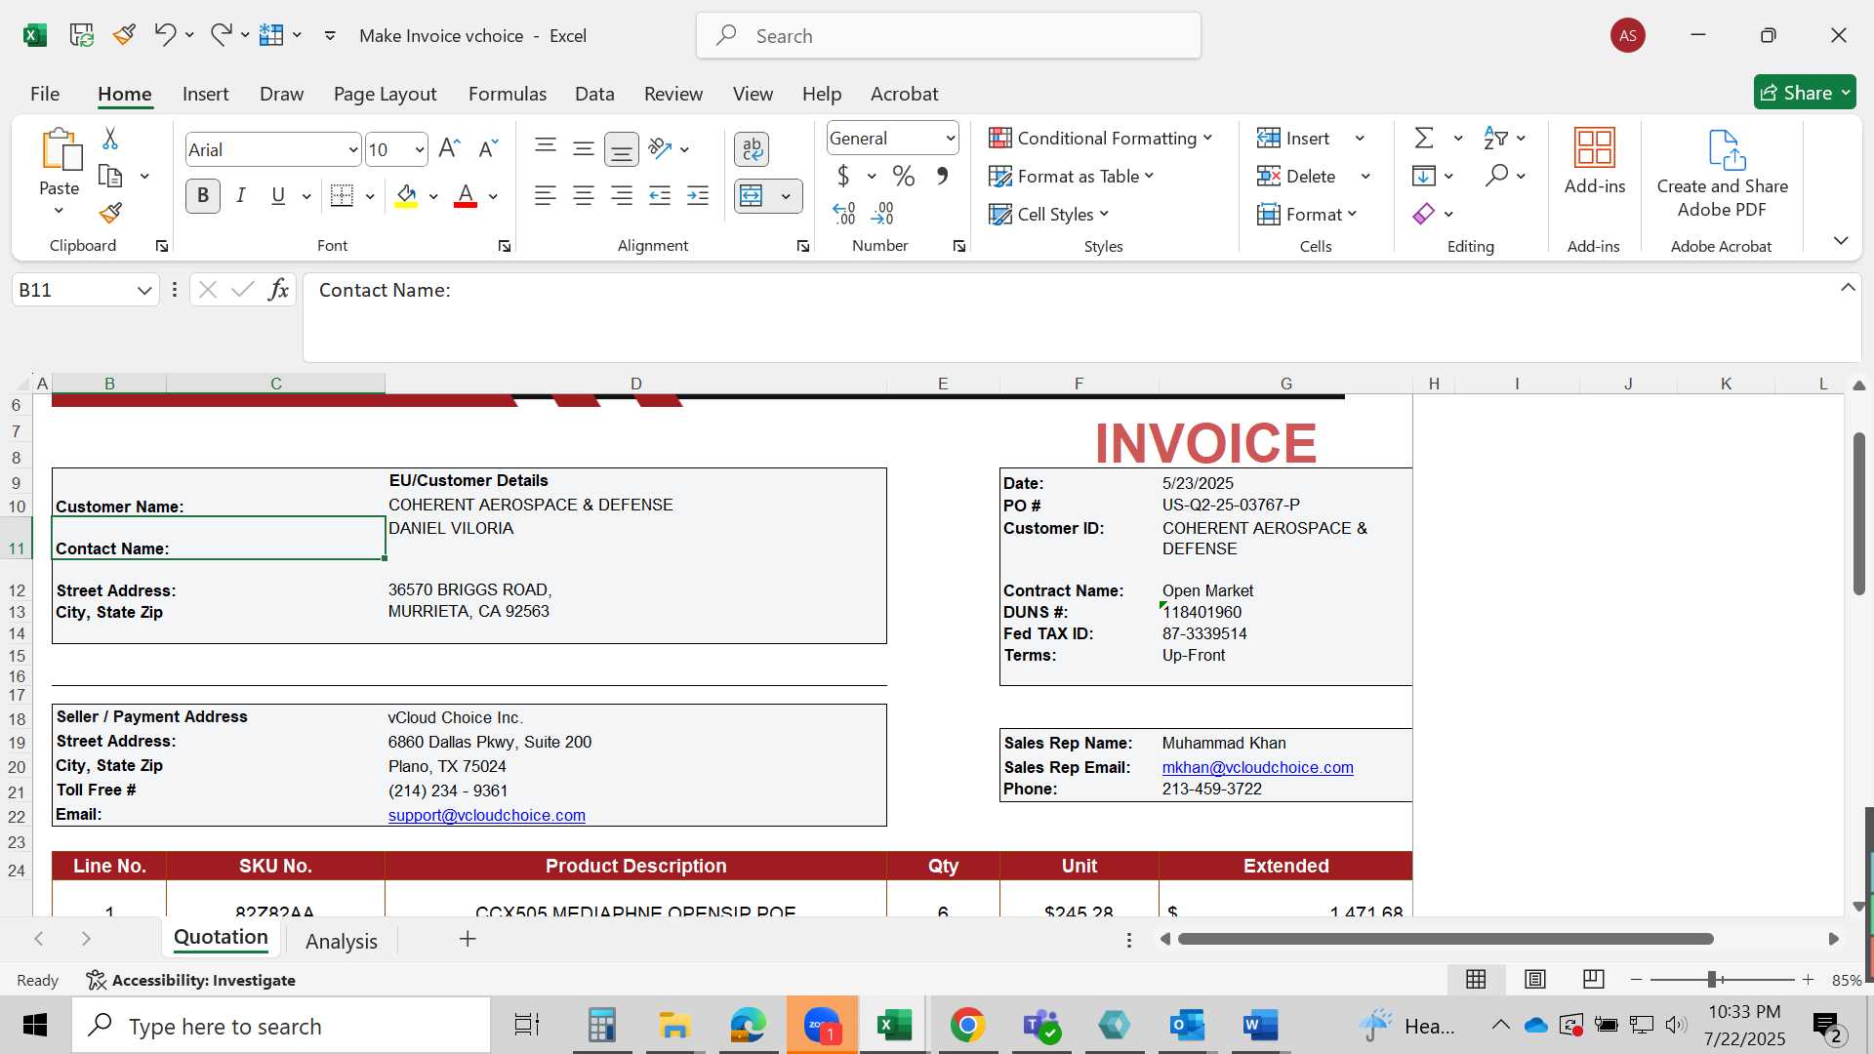Open the font name dropdown Arial
Viewport: 1874px width, 1054px height.
[352, 150]
